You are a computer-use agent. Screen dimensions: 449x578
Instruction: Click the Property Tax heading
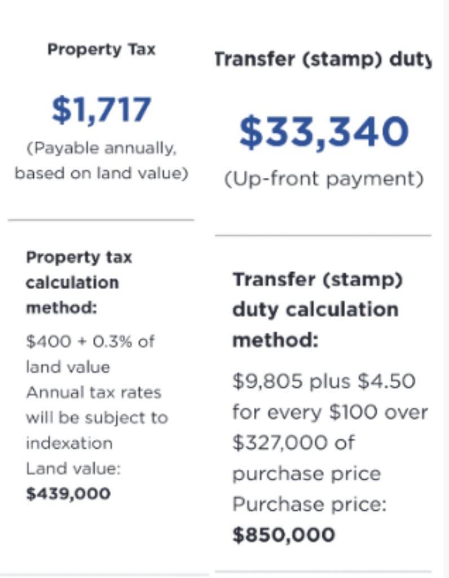point(101,49)
